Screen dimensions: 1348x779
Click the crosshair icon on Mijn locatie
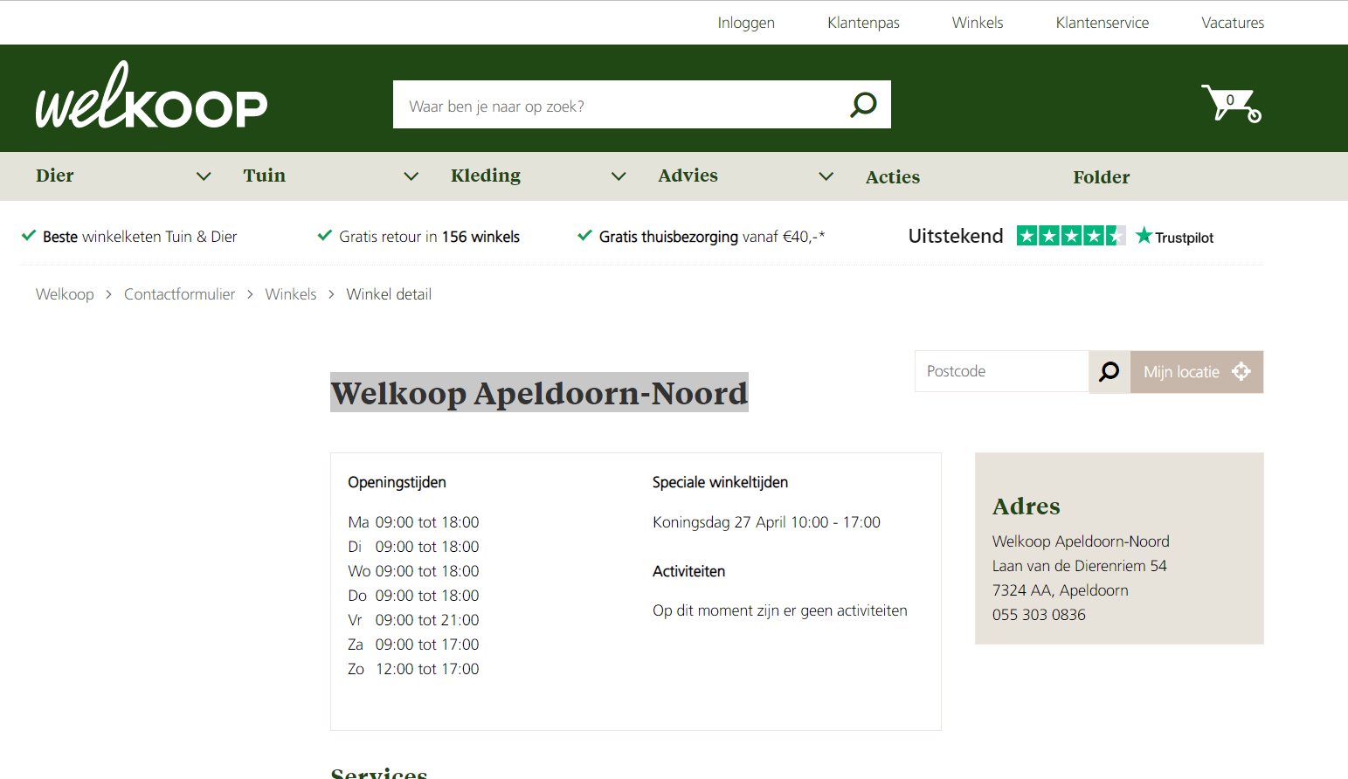point(1241,371)
